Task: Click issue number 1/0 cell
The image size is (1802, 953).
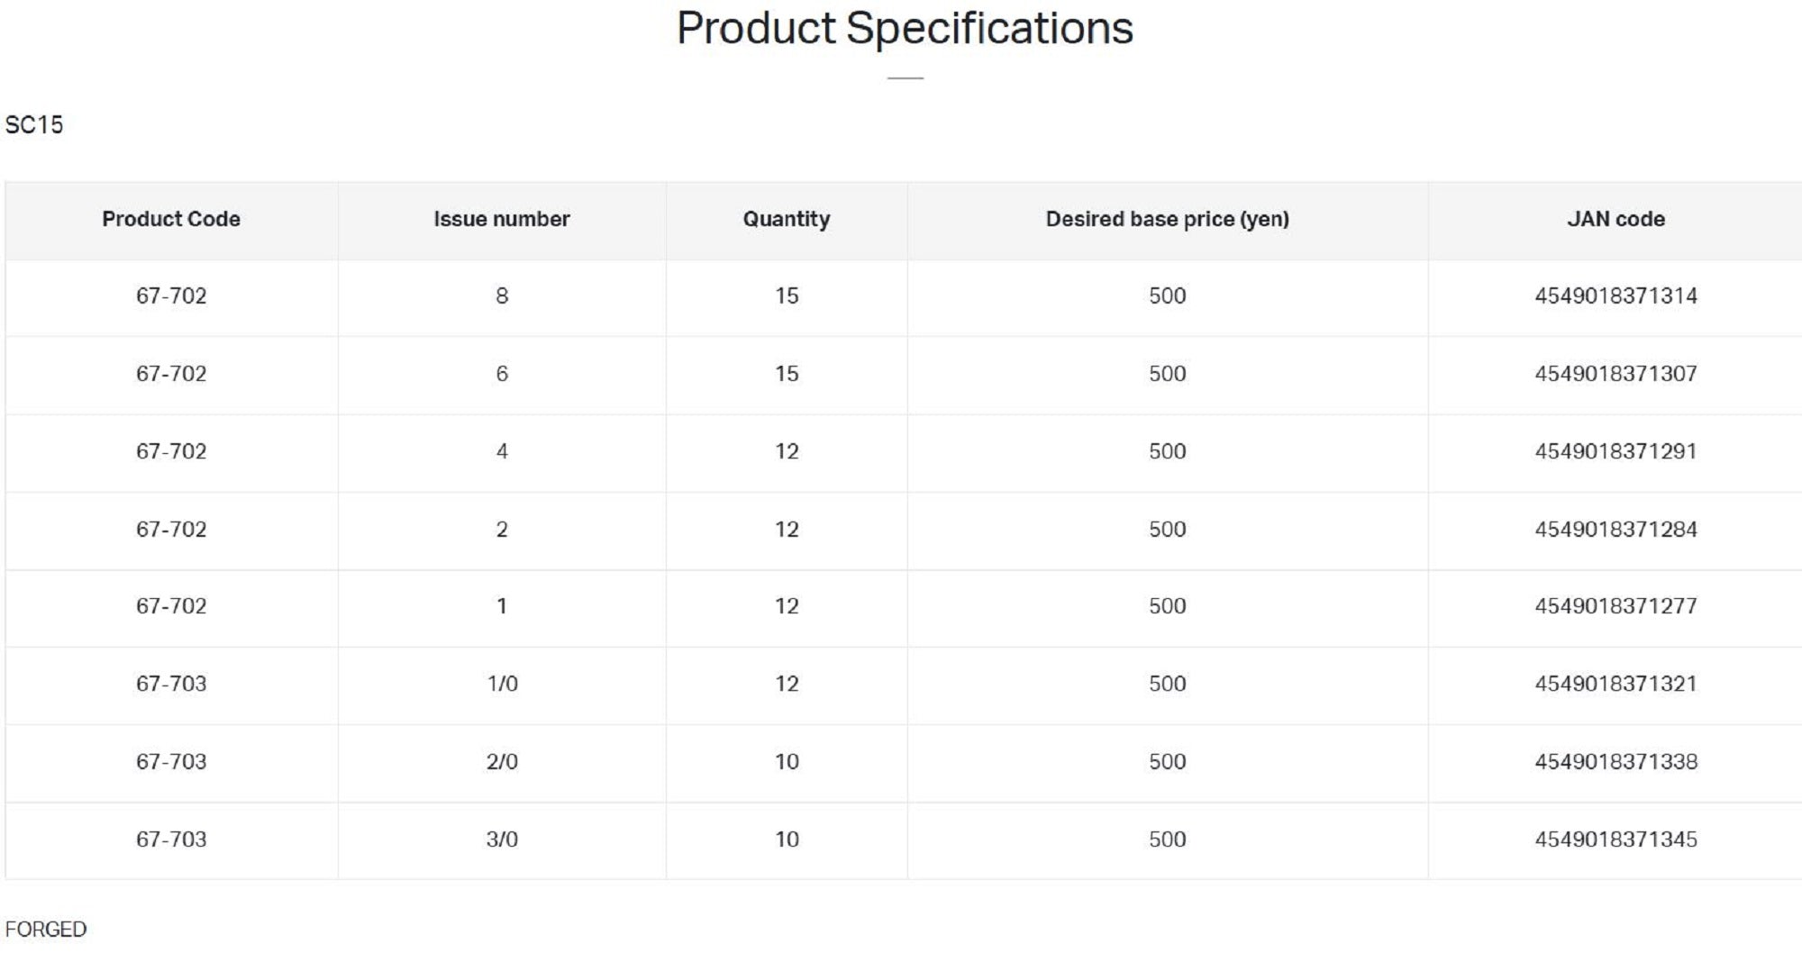Action: pos(502,684)
